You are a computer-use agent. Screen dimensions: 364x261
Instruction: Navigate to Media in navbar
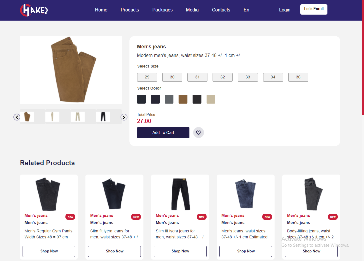(x=192, y=10)
